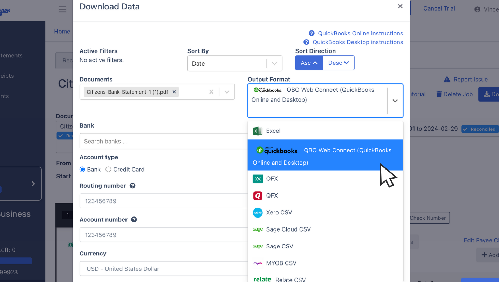Open the user profile icon
The image size is (499, 282).
pyautogui.click(x=477, y=9)
